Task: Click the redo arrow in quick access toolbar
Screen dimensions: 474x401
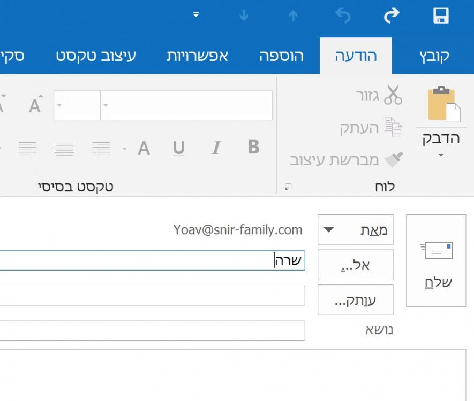Action: point(392,16)
